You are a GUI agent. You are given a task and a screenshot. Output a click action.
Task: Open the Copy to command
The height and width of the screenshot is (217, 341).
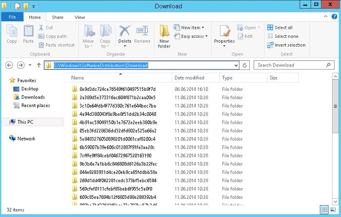pos(105,36)
